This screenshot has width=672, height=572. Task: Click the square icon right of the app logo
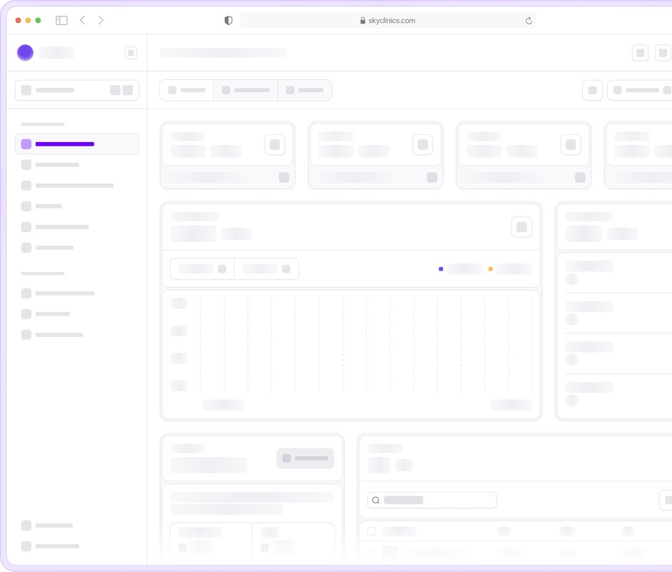(x=131, y=52)
